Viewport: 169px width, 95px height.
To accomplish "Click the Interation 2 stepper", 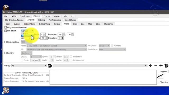I will (x=61, y=38).
